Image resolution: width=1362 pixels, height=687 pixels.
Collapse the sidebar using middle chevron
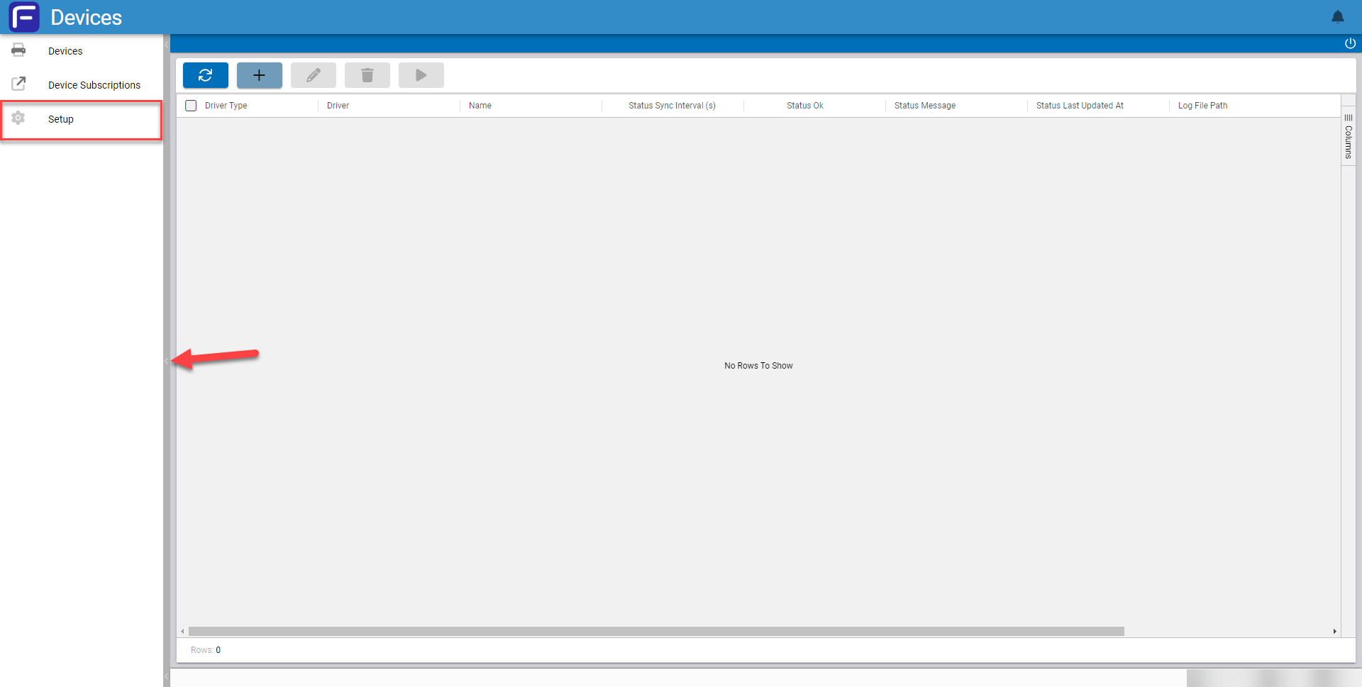pyautogui.click(x=167, y=361)
